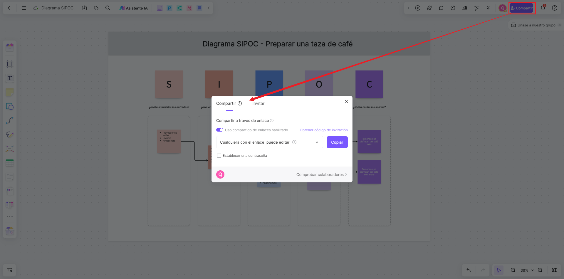Open the search magnifier icon
The image size is (564, 279).
[108, 8]
